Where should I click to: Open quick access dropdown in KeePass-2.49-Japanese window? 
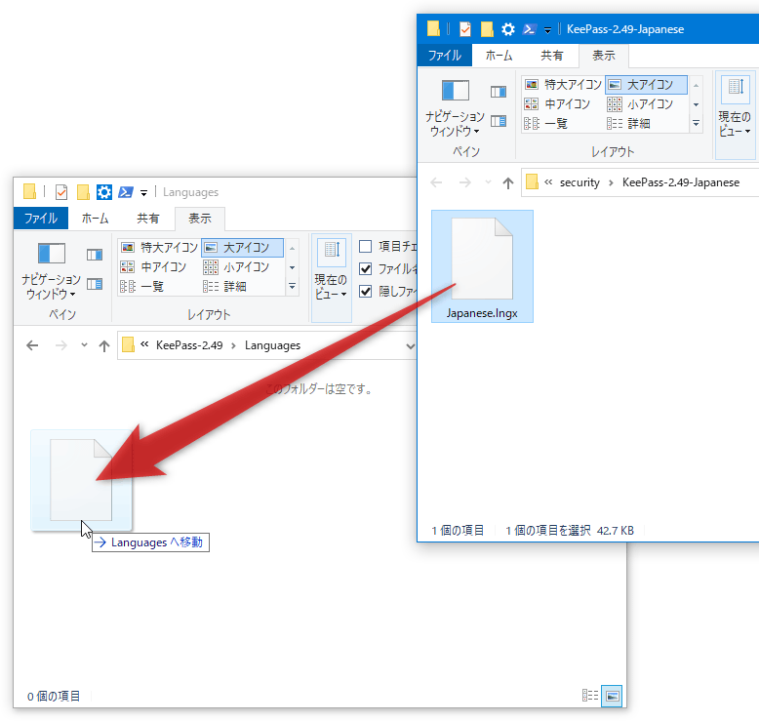547,30
